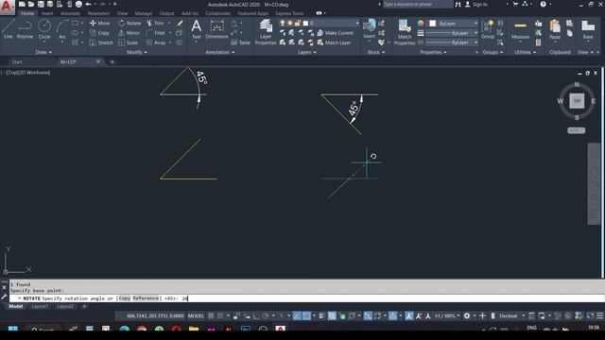Open the Start file tab
The height and width of the screenshot is (340, 605).
coord(17,61)
